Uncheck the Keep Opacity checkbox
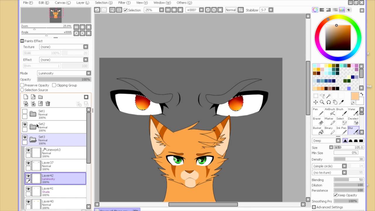 (x=335, y=195)
